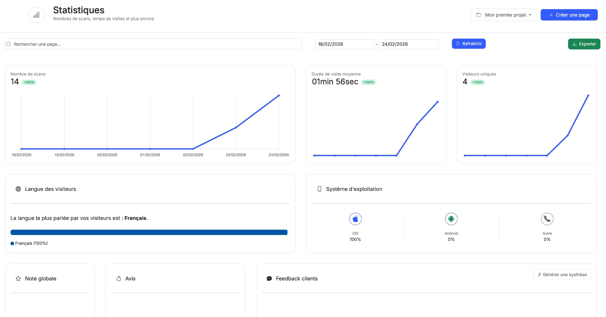Viewport: 606px width, 317px height.
Task: Open the end date field 24/02/2026
Action: 408,44
